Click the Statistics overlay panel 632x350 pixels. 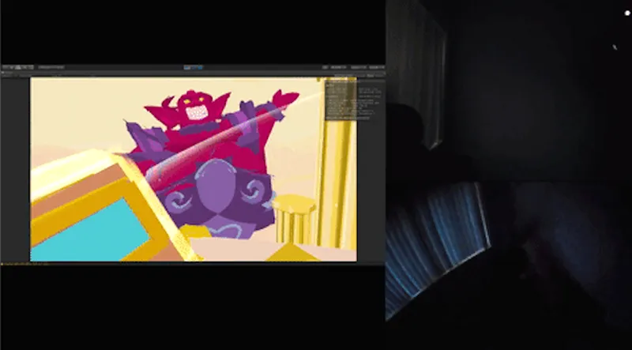(x=340, y=99)
